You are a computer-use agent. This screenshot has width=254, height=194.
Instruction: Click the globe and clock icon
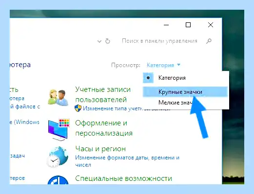click(x=58, y=157)
